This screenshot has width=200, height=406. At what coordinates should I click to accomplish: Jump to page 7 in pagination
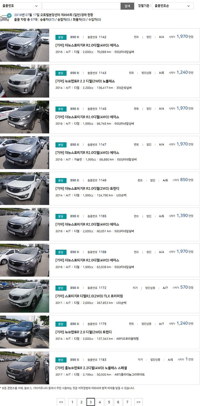coord(127,402)
